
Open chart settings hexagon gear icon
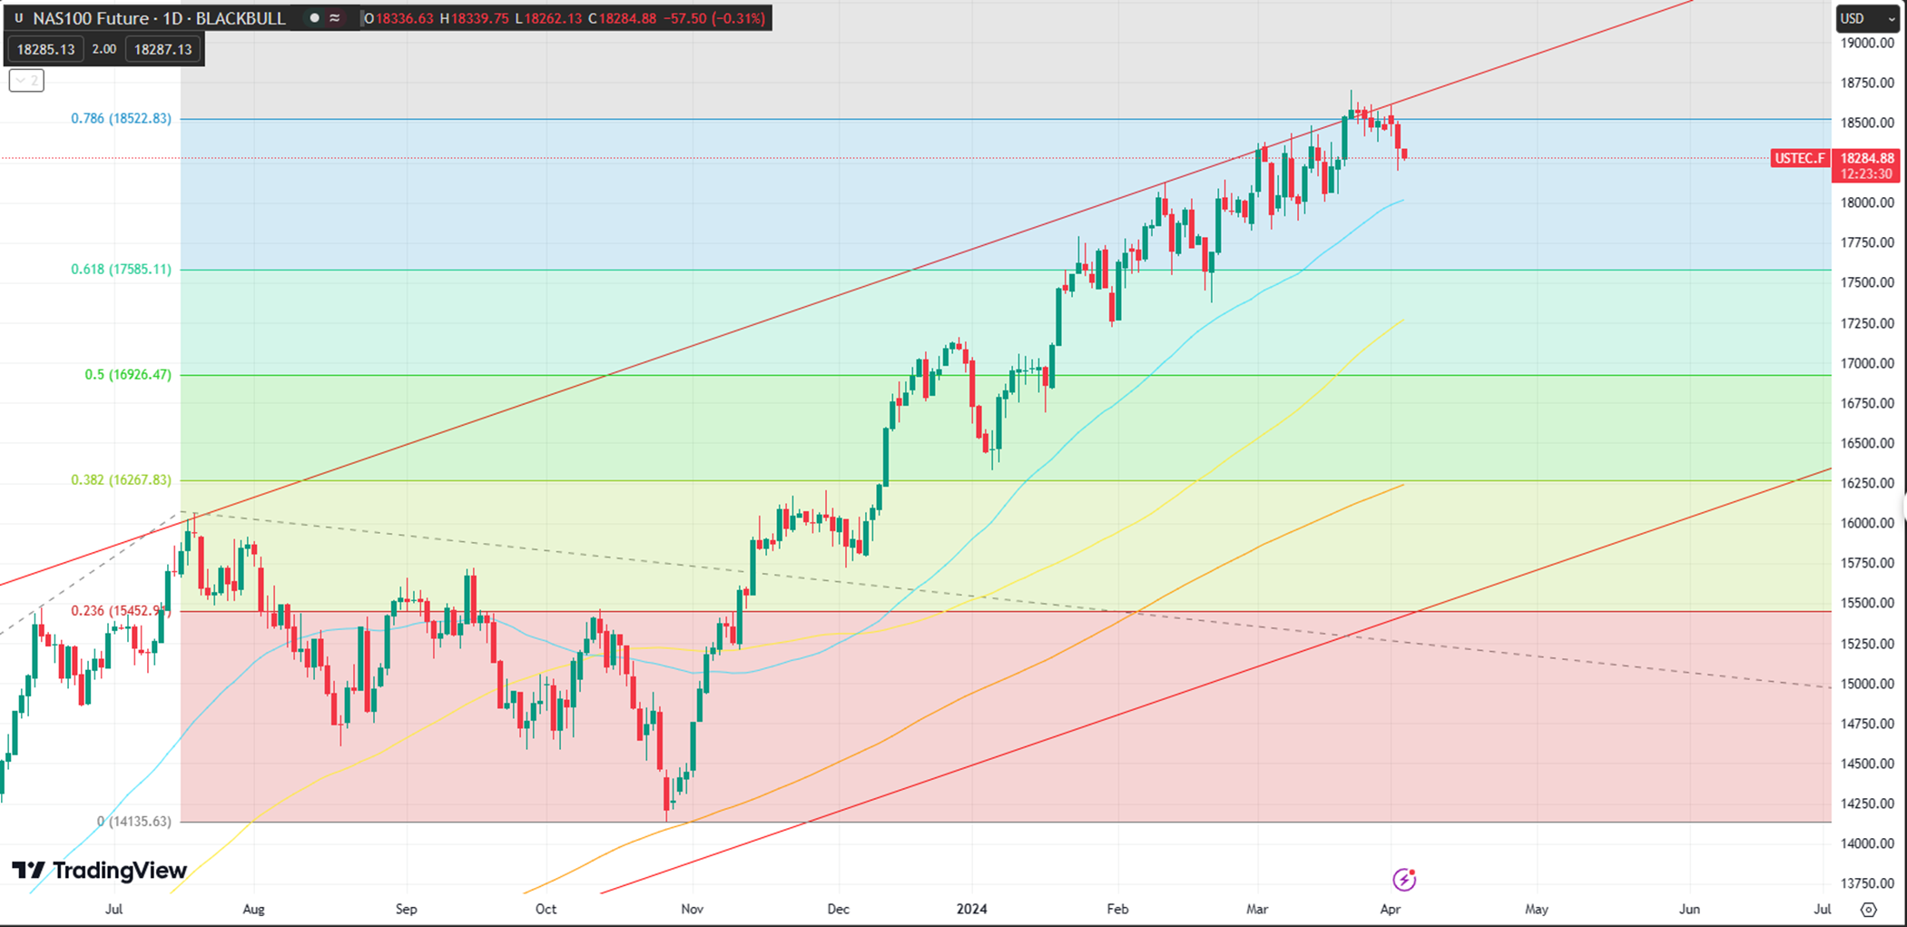(1868, 909)
